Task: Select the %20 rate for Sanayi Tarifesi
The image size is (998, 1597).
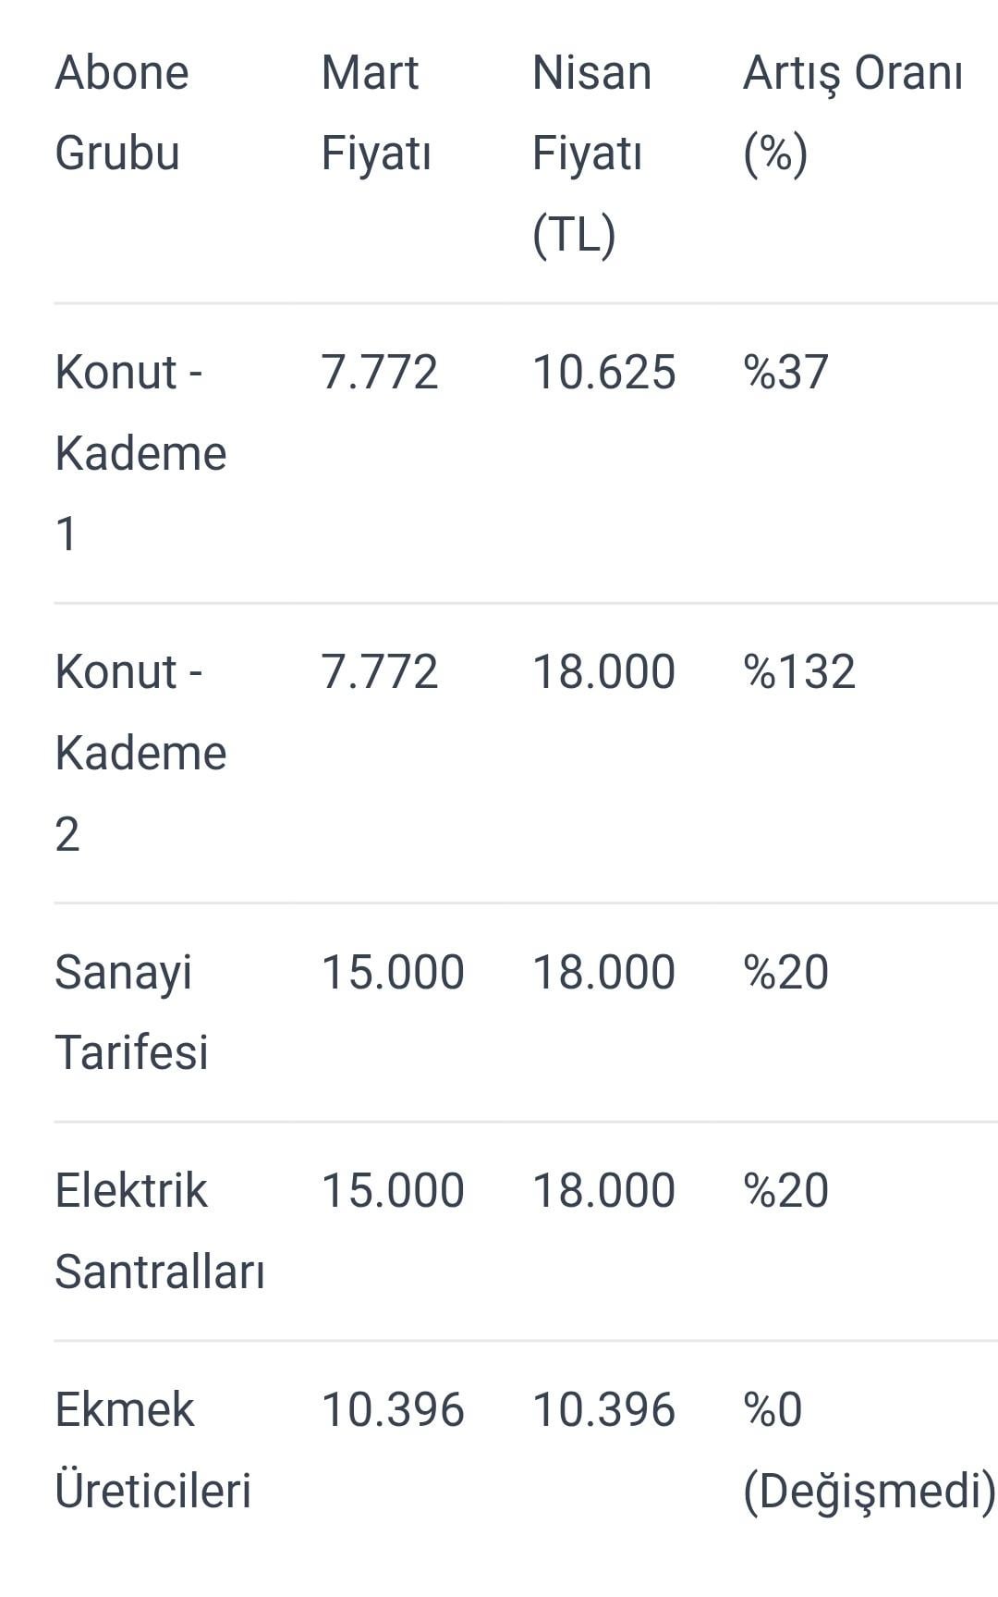Action: [x=785, y=973]
